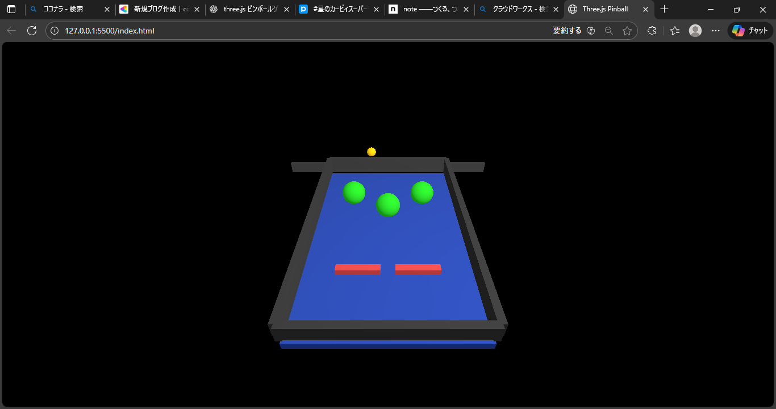The width and height of the screenshot is (776, 409).
Task: Open the tab actions icon at top left
Action: [11, 9]
